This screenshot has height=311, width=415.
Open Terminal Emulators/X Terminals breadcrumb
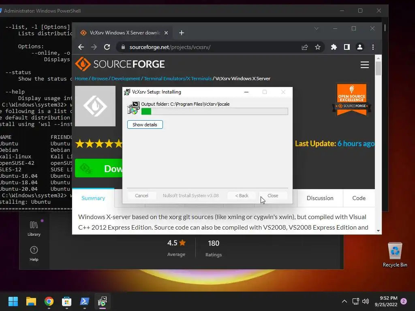point(178,79)
